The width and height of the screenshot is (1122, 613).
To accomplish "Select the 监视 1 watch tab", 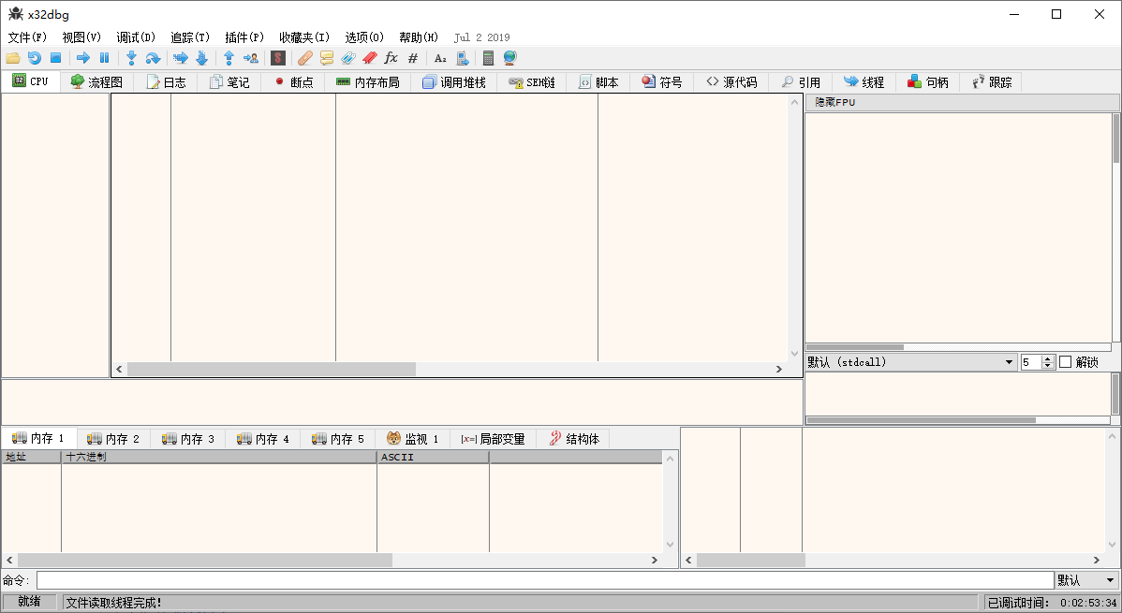I will 412,438.
